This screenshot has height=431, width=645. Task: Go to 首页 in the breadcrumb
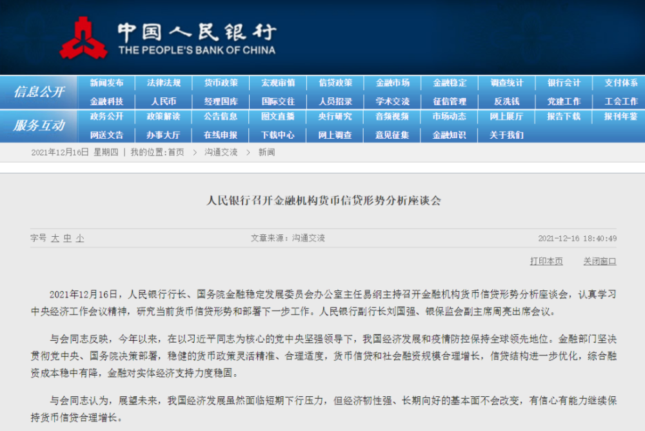click(176, 152)
